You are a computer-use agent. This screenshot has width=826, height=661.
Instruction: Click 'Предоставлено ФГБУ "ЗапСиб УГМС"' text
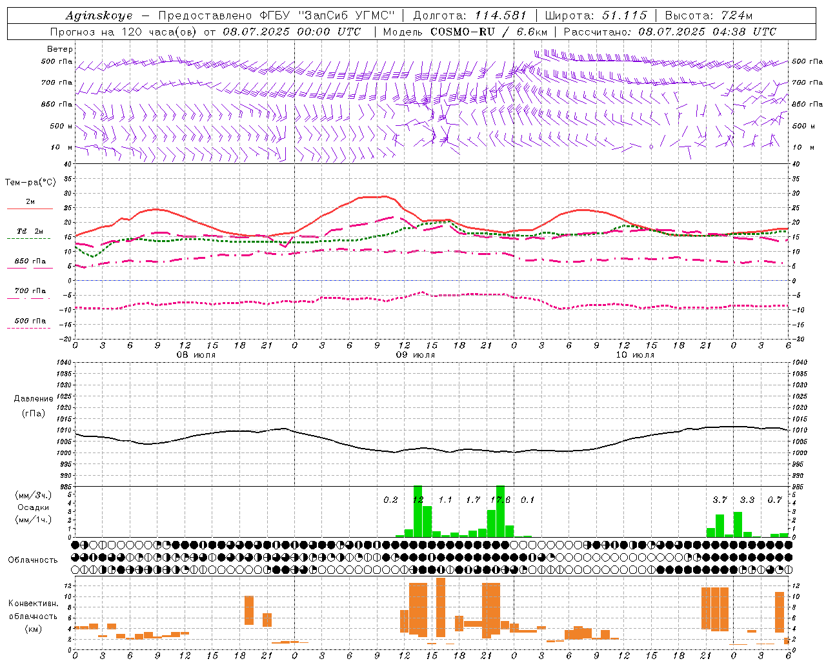pos(276,15)
